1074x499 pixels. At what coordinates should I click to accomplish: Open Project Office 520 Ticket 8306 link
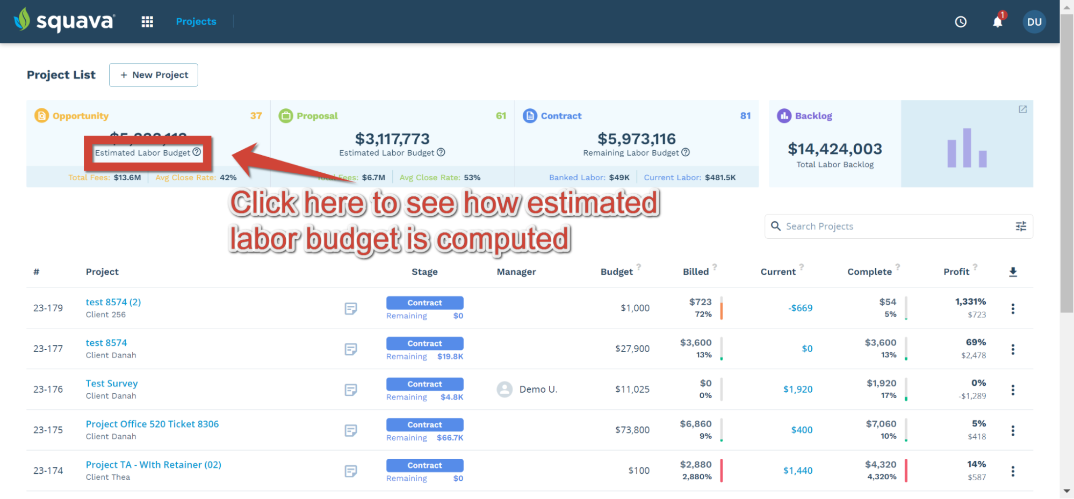(x=153, y=424)
